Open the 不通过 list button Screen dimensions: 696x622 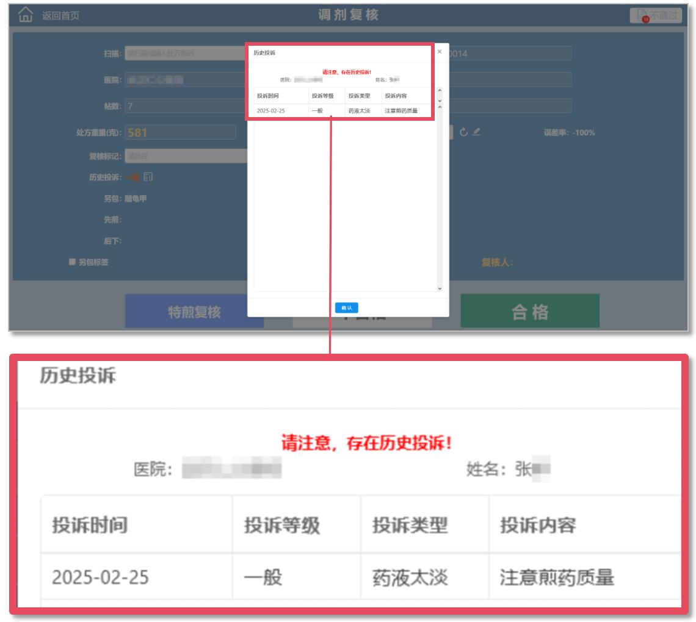(656, 15)
